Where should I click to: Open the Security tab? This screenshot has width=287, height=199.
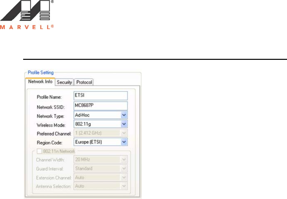64,82
